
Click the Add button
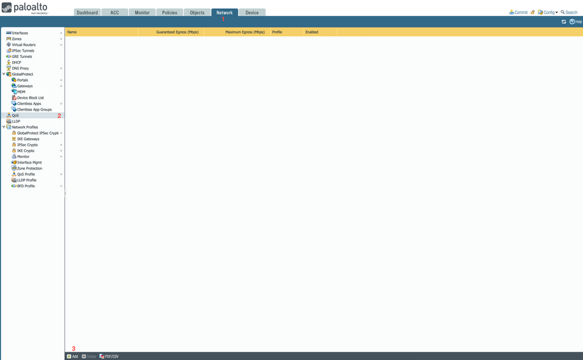click(x=71, y=356)
